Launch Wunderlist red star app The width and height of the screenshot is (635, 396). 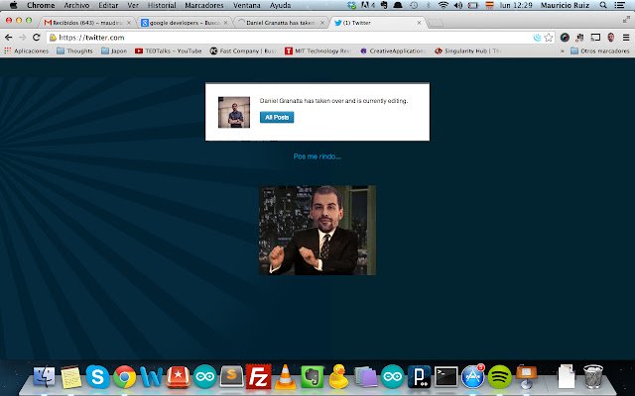(x=179, y=377)
